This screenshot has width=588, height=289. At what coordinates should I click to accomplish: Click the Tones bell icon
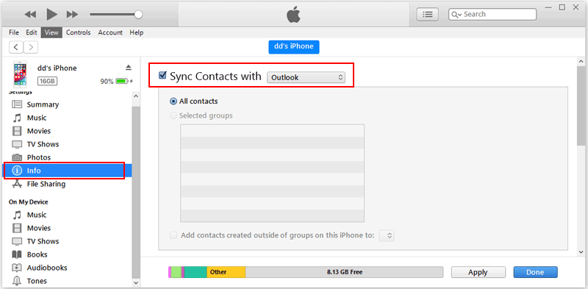tap(17, 281)
